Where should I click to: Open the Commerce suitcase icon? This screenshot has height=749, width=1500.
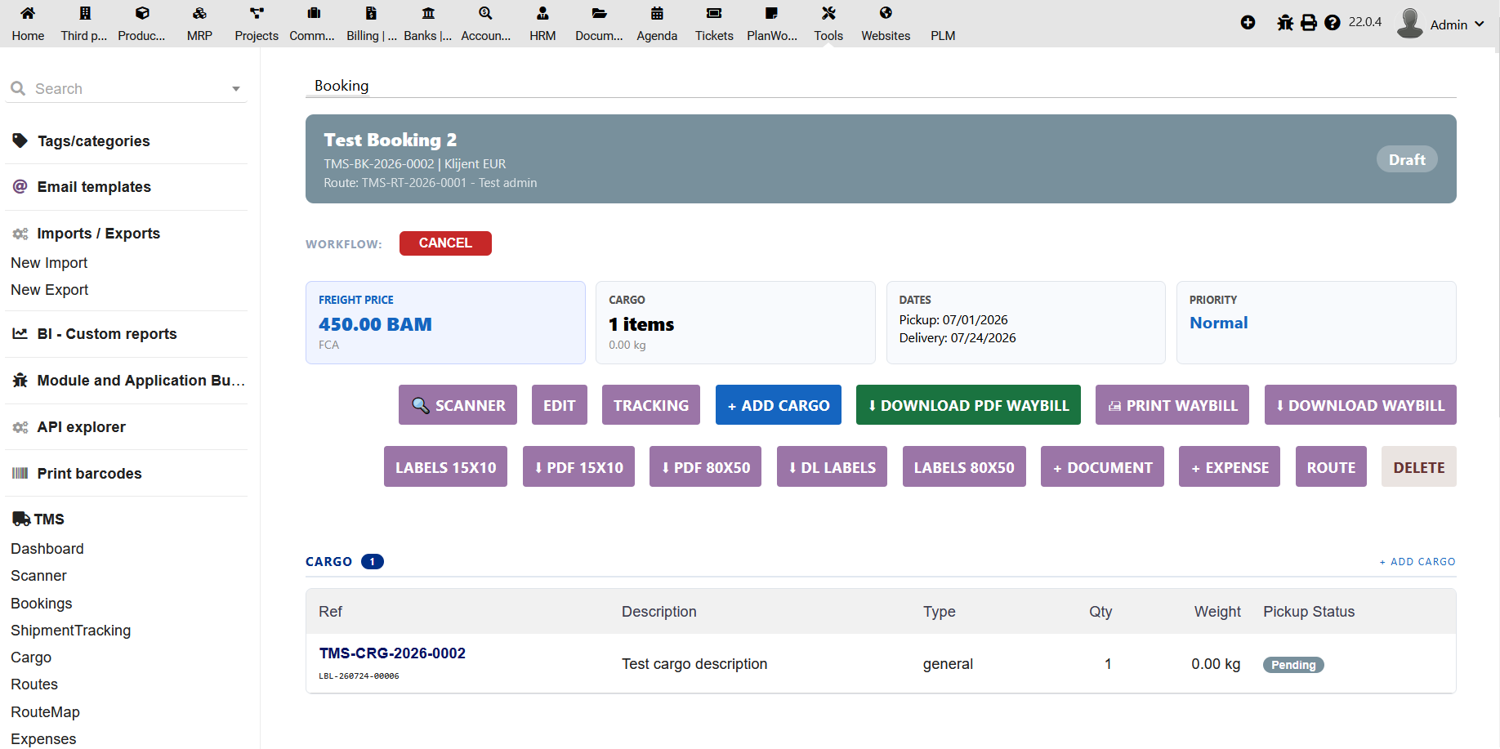pyautogui.click(x=314, y=13)
